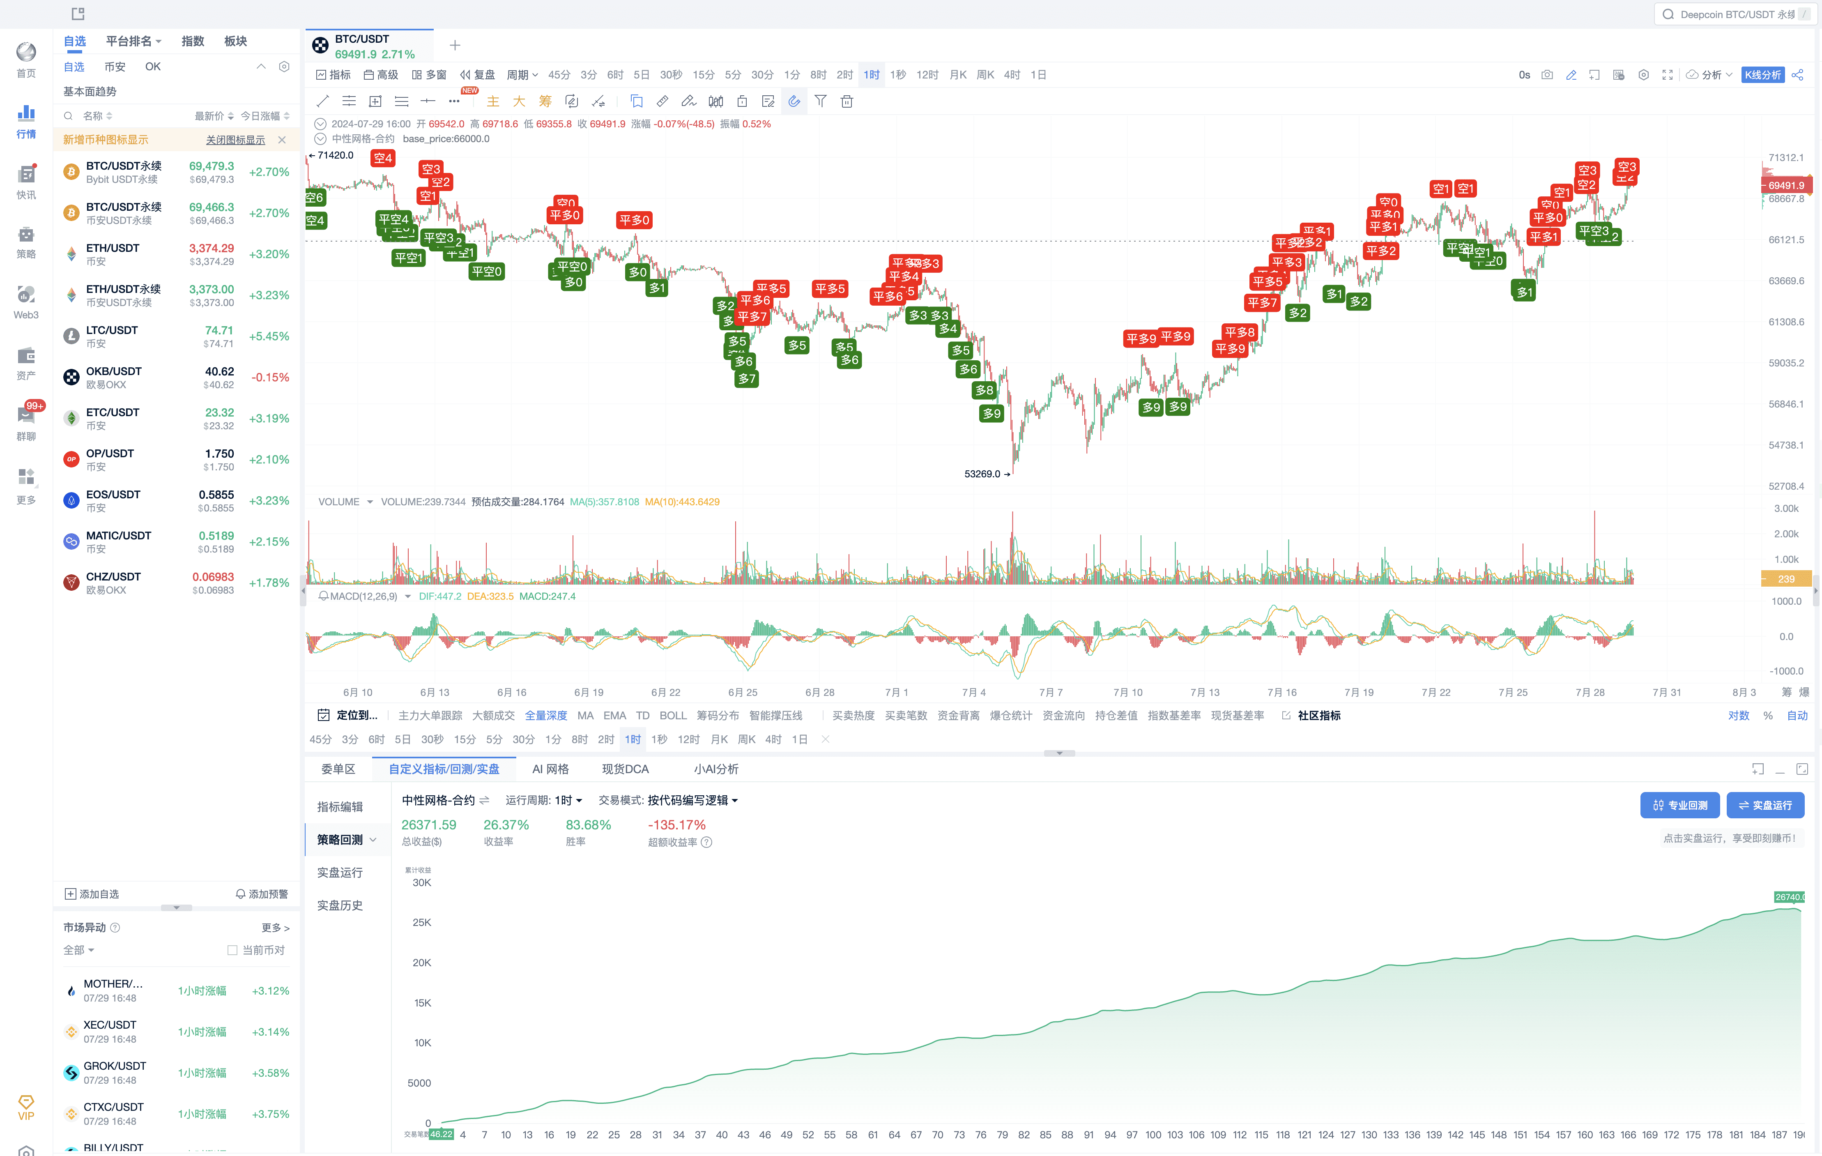Toggle the popup 弹 window icon
The image size is (1822, 1156).
pos(1618,75)
